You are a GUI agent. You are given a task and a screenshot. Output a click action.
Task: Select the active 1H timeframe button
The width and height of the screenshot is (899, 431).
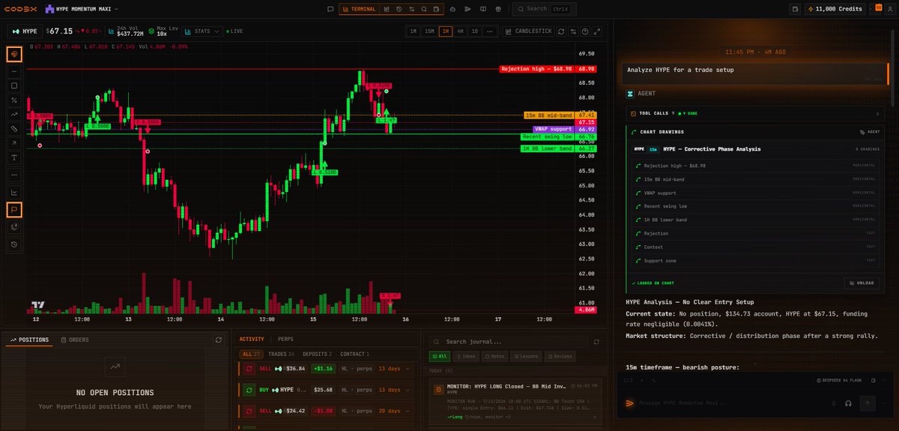(446, 31)
